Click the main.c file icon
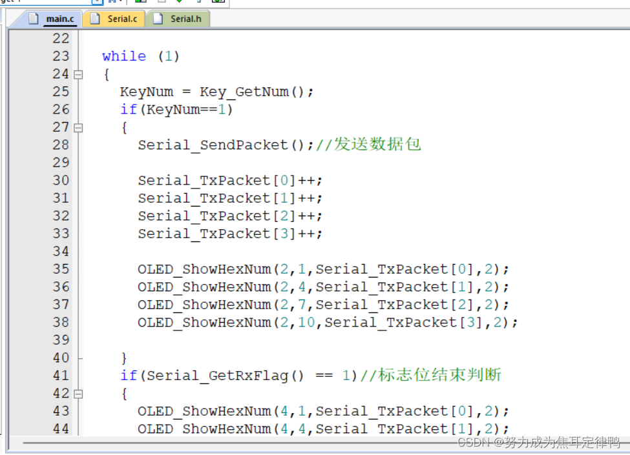 coord(34,19)
